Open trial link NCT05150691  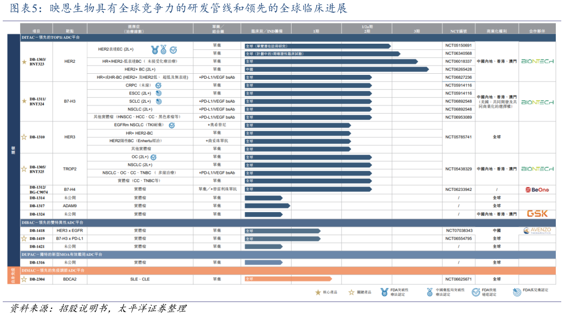click(x=457, y=45)
